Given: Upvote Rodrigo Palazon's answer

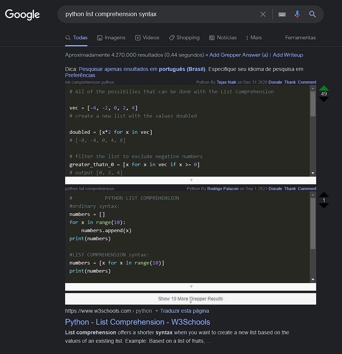Looking at the screenshot, I should click(x=324, y=194).
